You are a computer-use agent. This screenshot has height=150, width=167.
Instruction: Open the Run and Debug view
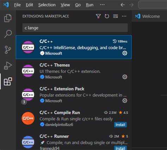[x=8, y=65]
